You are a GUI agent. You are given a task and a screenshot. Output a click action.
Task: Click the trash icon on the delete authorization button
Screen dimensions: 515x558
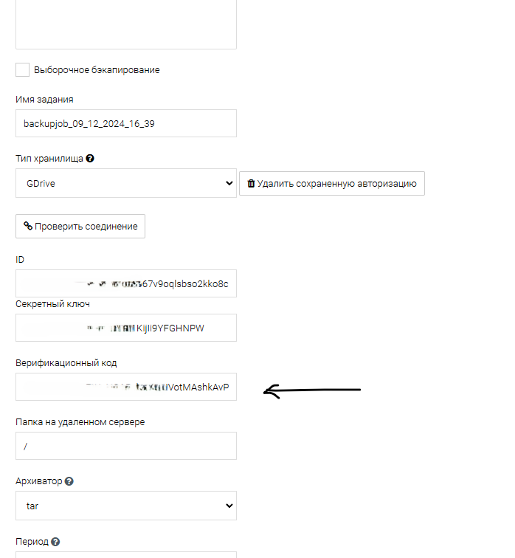click(x=251, y=184)
